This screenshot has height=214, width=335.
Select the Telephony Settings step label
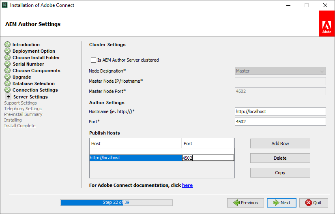point(23,109)
